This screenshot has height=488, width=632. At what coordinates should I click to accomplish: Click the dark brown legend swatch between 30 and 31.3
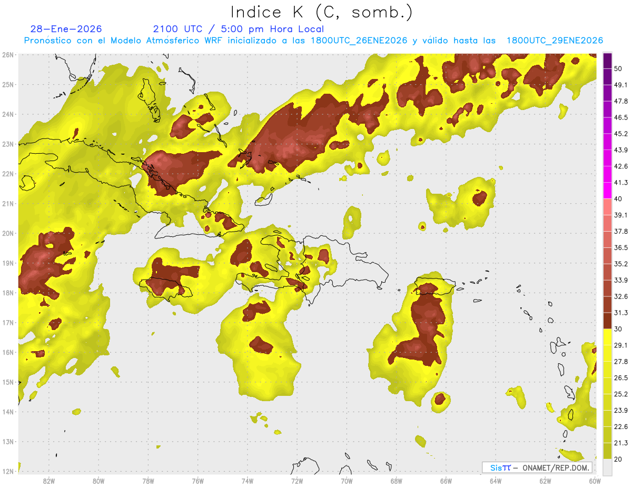pyautogui.click(x=607, y=321)
